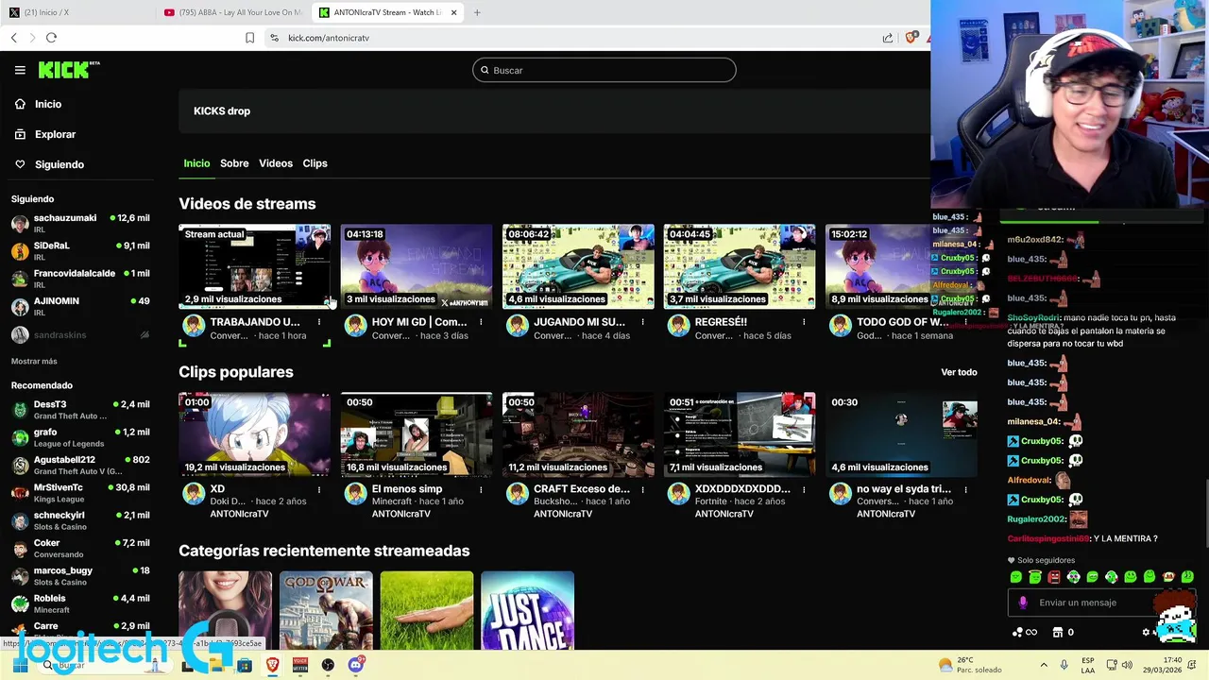
Task: Go to Inicio in the sidebar
Action: tap(48, 104)
